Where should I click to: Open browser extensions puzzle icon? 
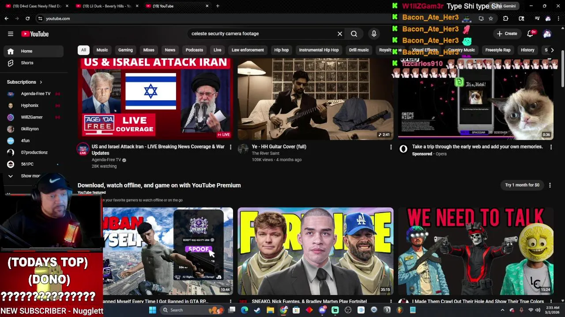coord(506,18)
